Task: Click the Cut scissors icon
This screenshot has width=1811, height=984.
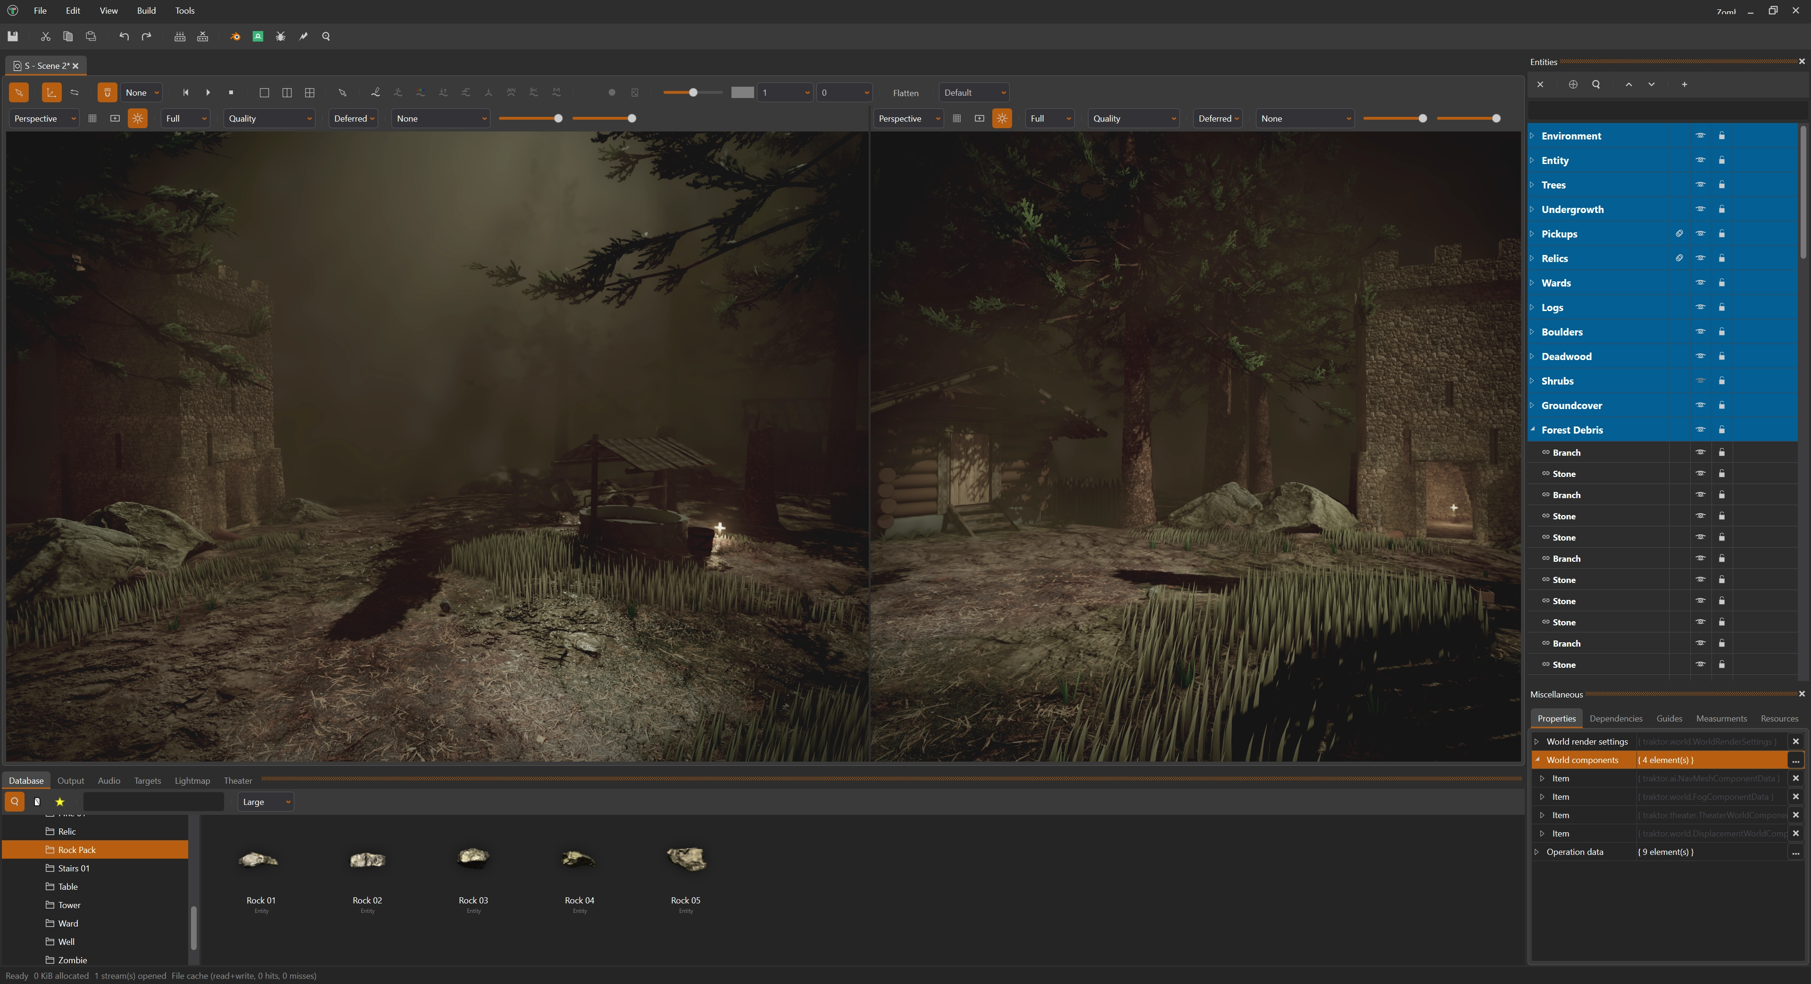Action: (x=46, y=36)
